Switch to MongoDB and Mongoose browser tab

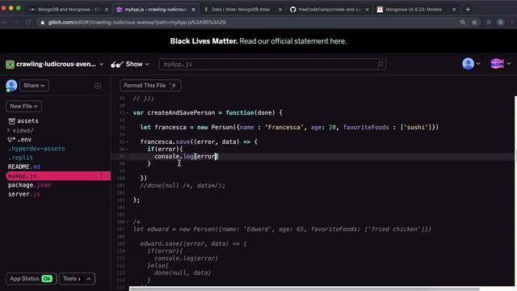[x=69, y=10]
